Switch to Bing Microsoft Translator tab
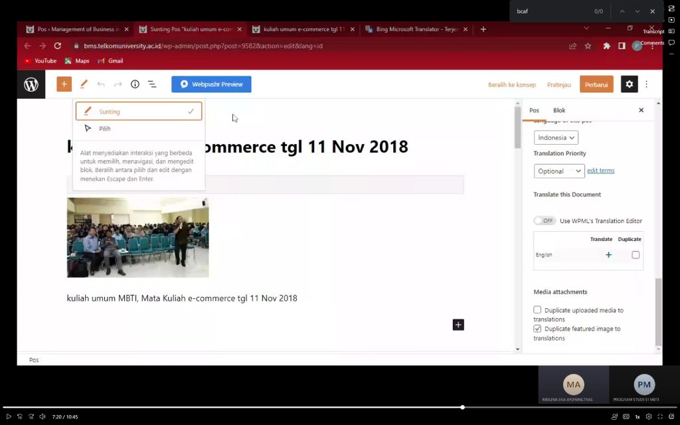The height and width of the screenshot is (425, 680). [x=417, y=29]
